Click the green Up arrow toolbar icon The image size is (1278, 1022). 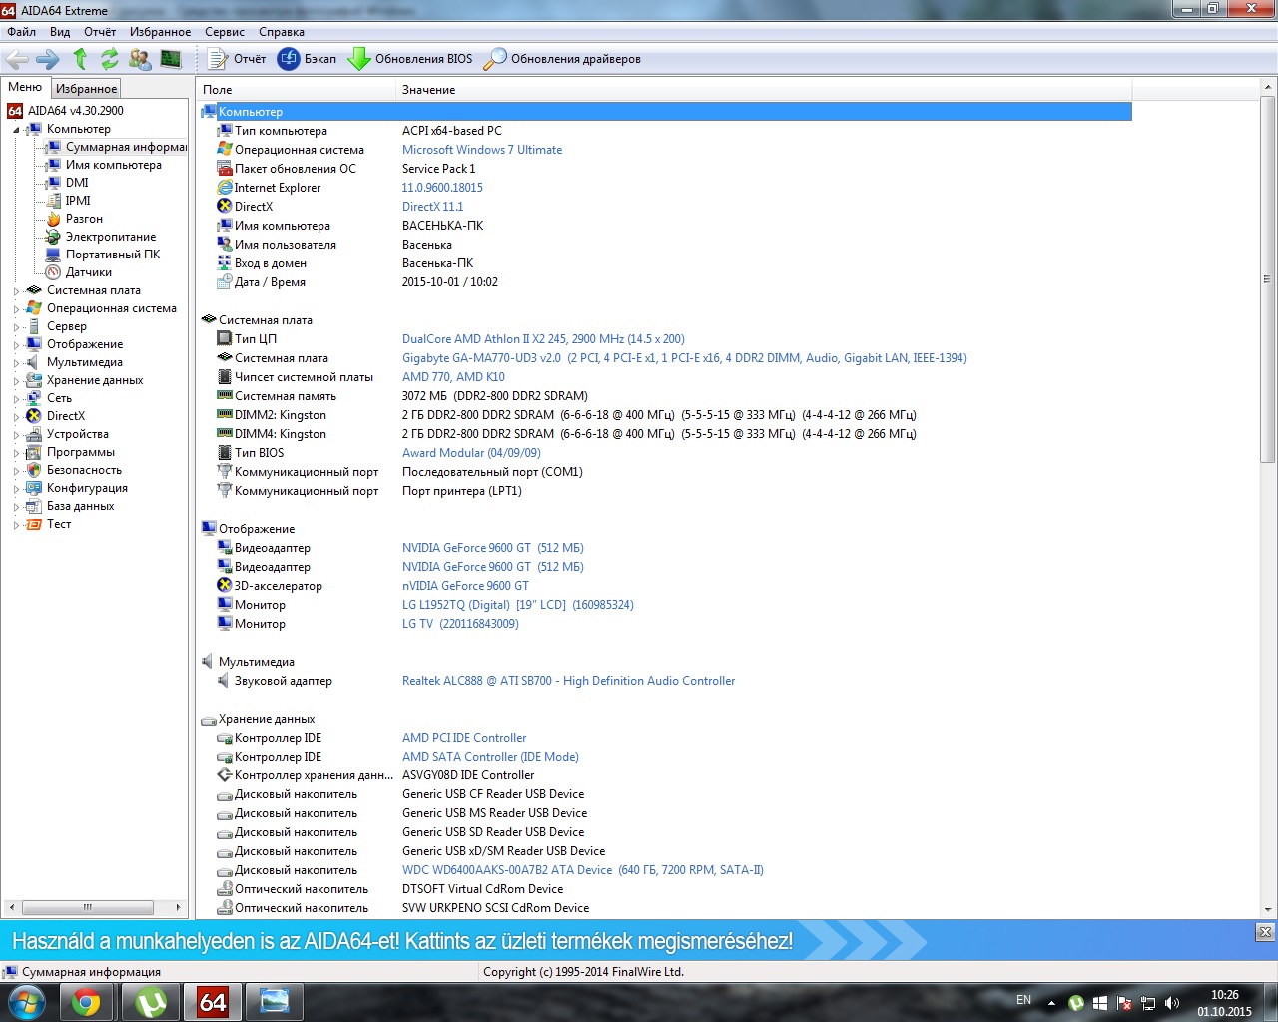(x=81, y=59)
